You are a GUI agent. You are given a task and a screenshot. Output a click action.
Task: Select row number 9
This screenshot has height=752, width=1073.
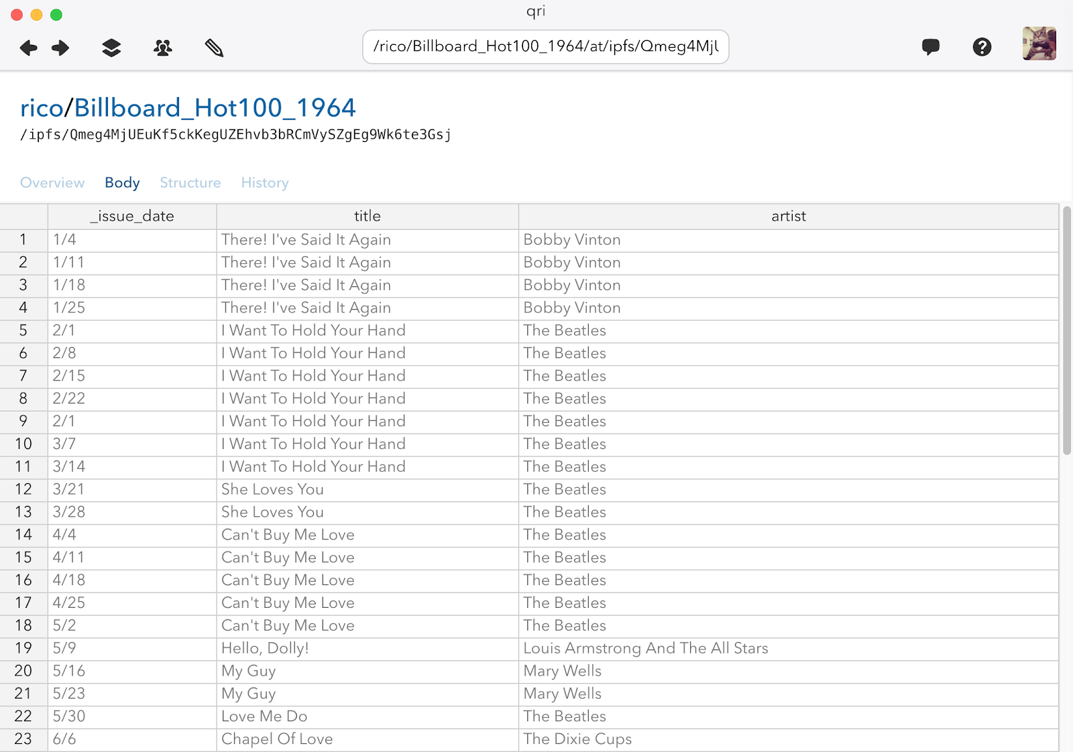pyautogui.click(x=23, y=422)
